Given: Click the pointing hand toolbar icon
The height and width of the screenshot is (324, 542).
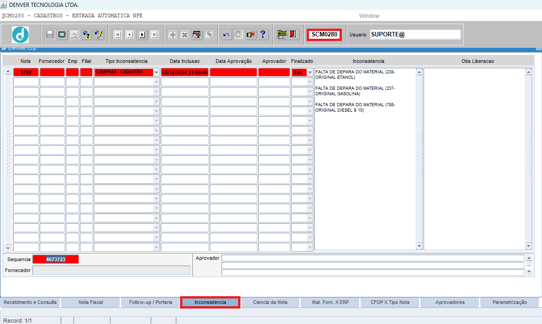Looking at the screenshot, I should [x=250, y=35].
